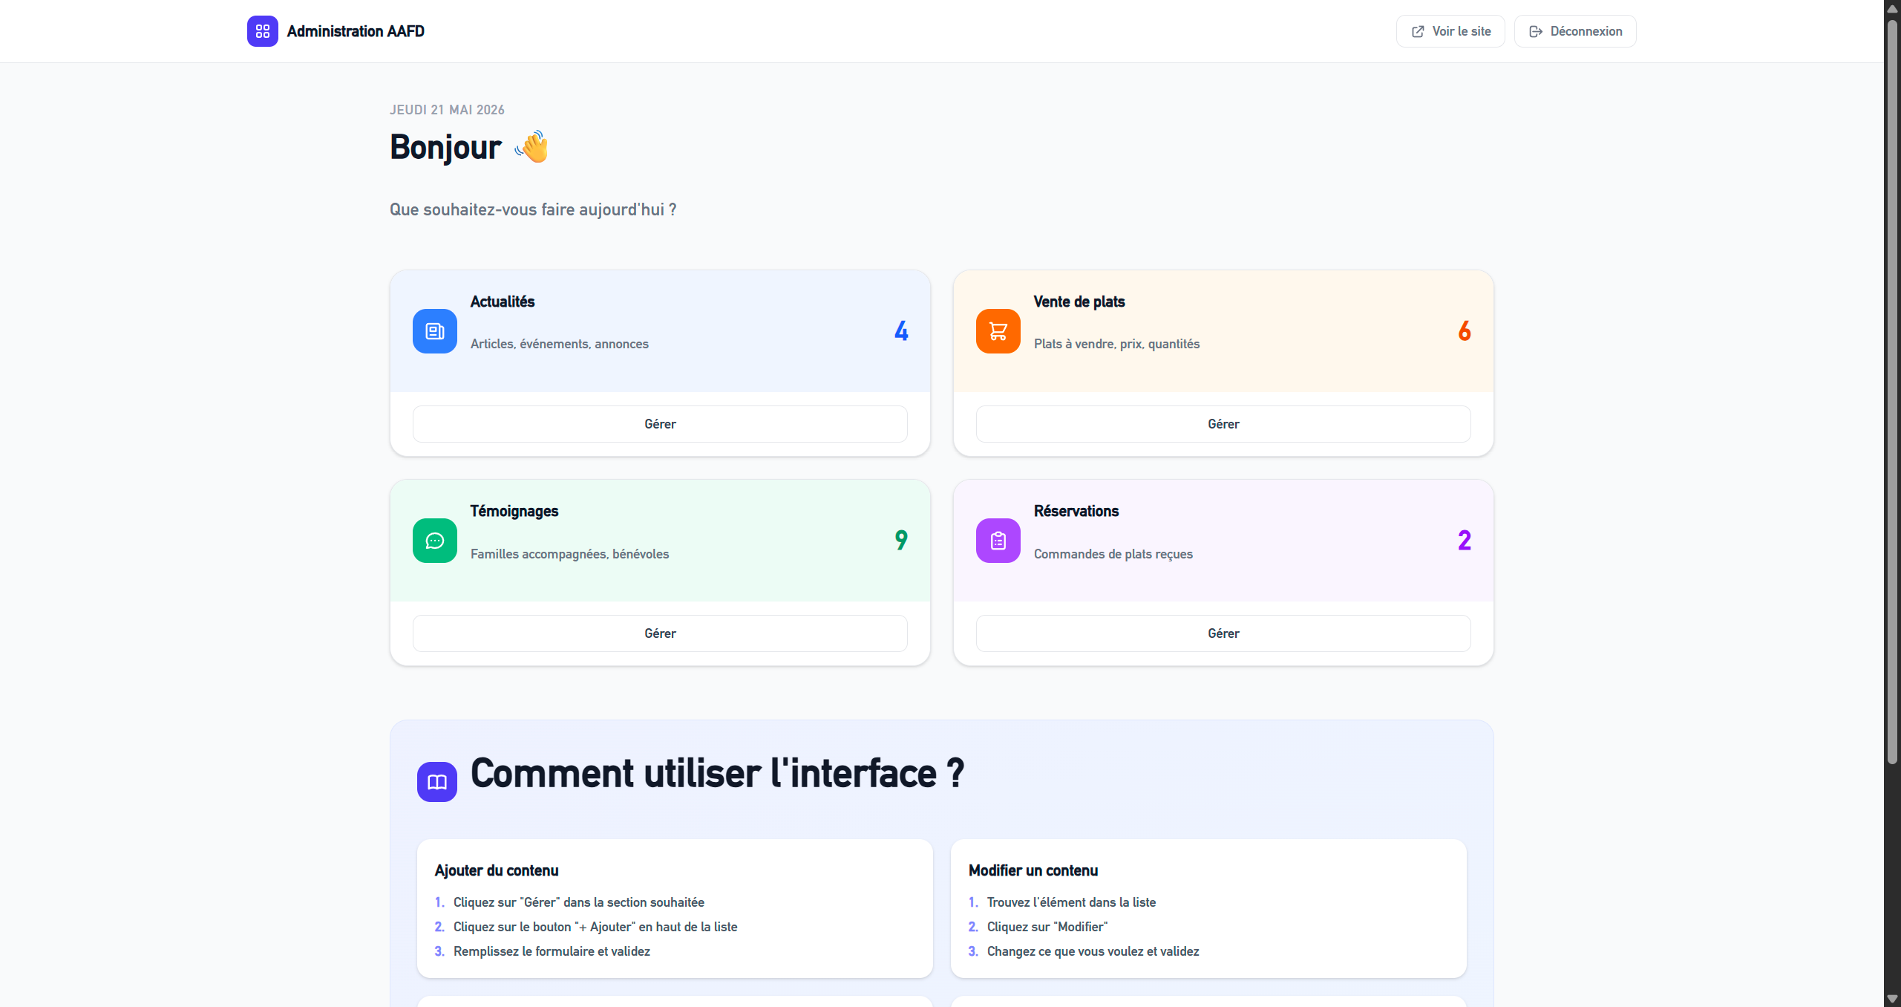Click Gérer under Actualités

coord(660,424)
